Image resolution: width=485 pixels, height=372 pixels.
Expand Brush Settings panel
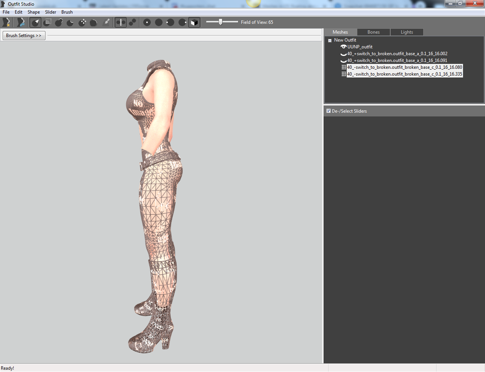[x=24, y=36]
